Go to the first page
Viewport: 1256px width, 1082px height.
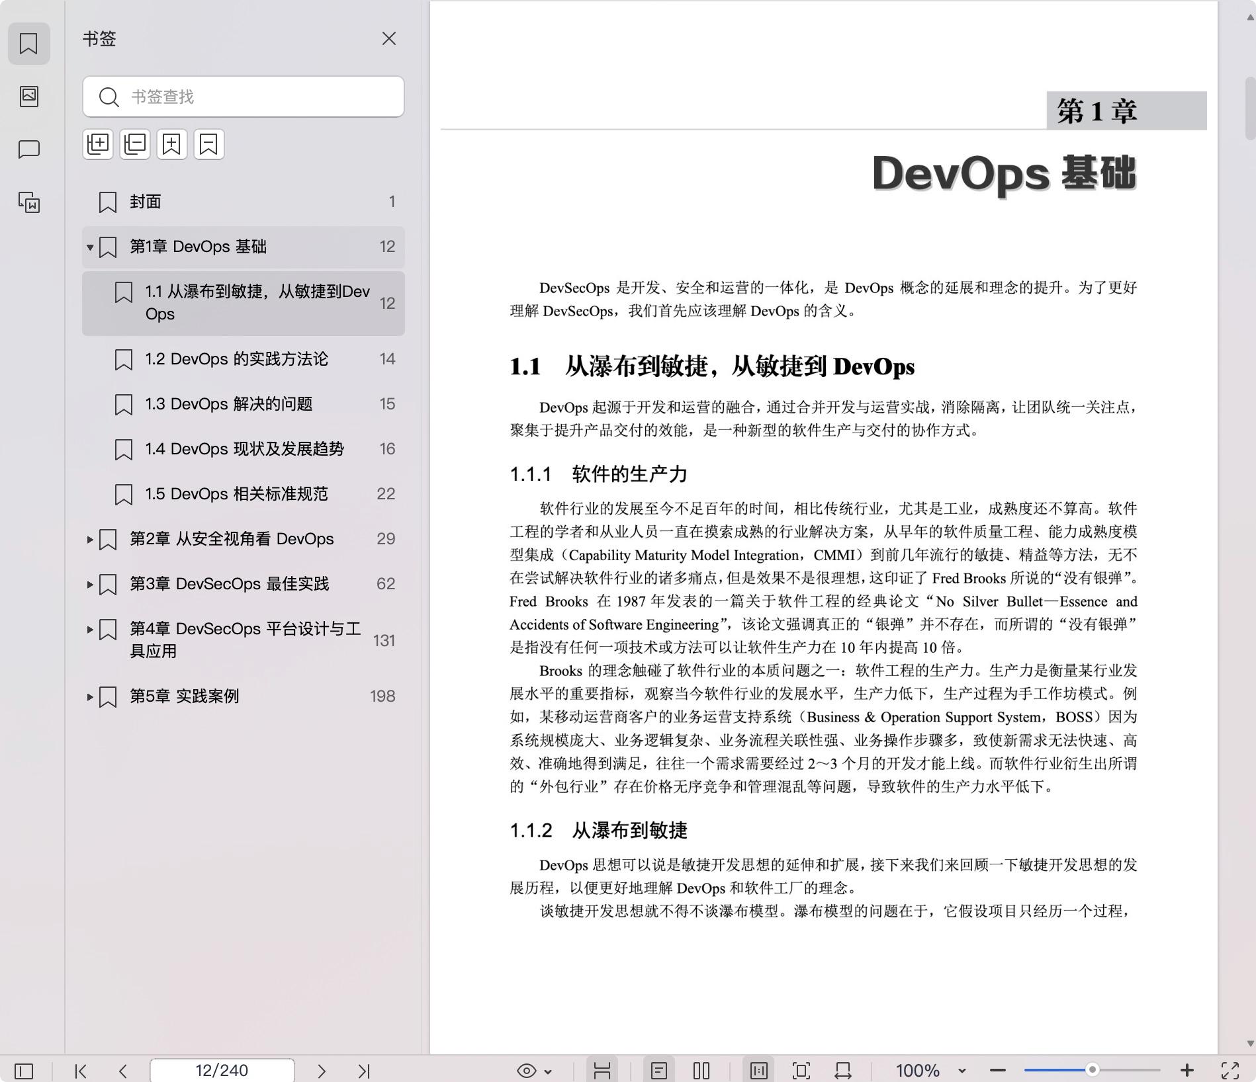[81, 1071]
